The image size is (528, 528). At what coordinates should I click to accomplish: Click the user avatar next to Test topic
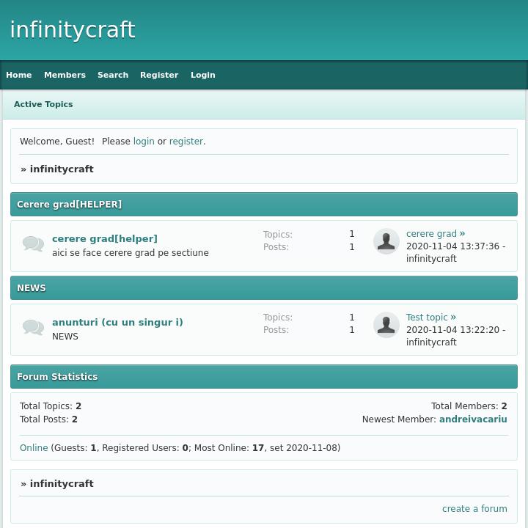(x=386, y=325)
